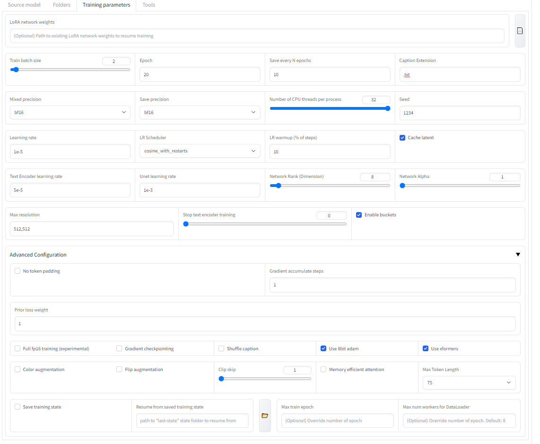The height and width of the screenshot is (444, 540).
Task: Open the Mixed precision dropdown
Action: pos(70,112)
